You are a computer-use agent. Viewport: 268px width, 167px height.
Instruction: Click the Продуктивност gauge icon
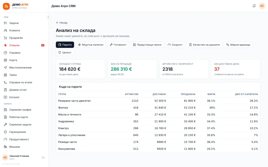click(6, 139)
